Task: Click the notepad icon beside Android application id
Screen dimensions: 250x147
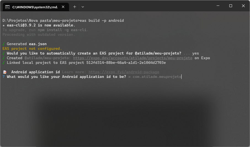Action: 5,72
